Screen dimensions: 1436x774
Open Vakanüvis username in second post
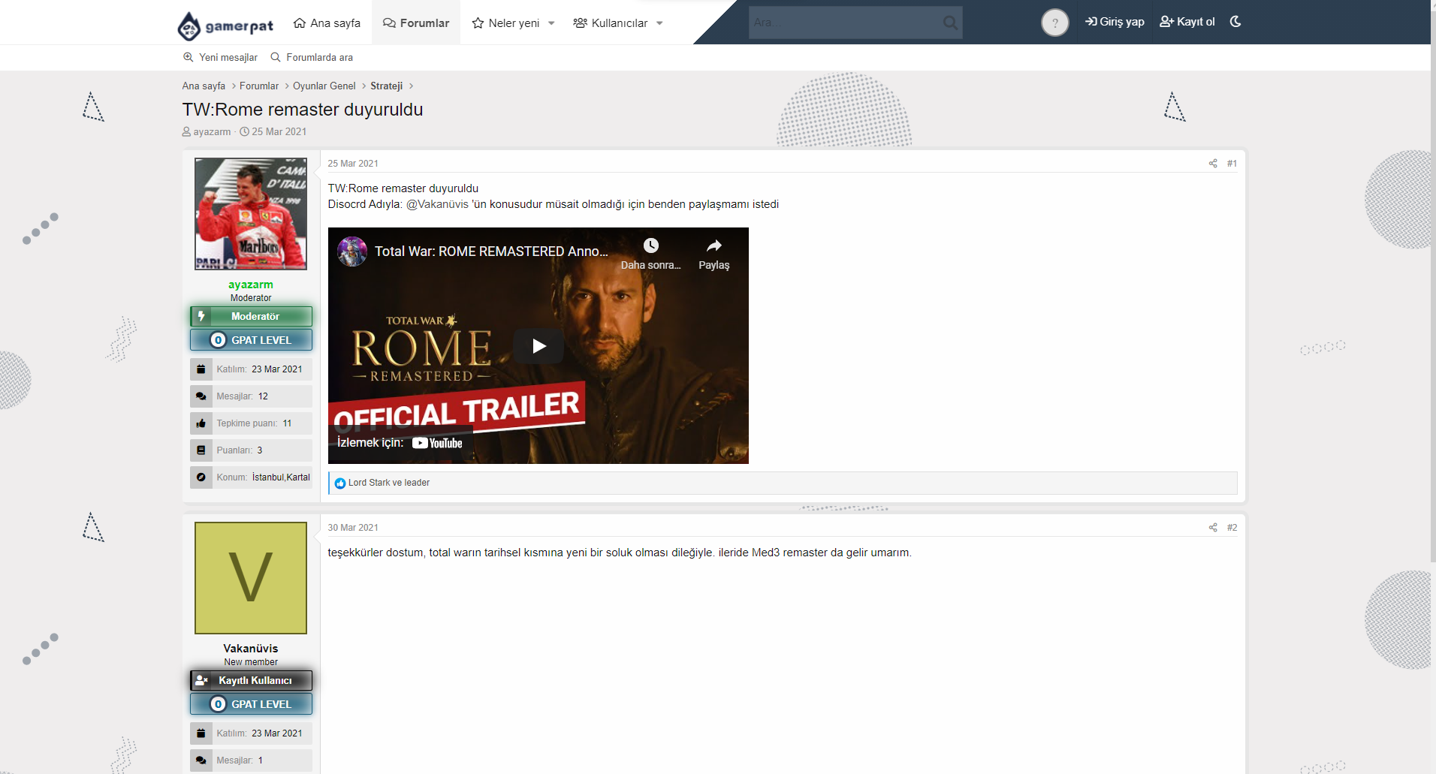[x=251, y=649]
